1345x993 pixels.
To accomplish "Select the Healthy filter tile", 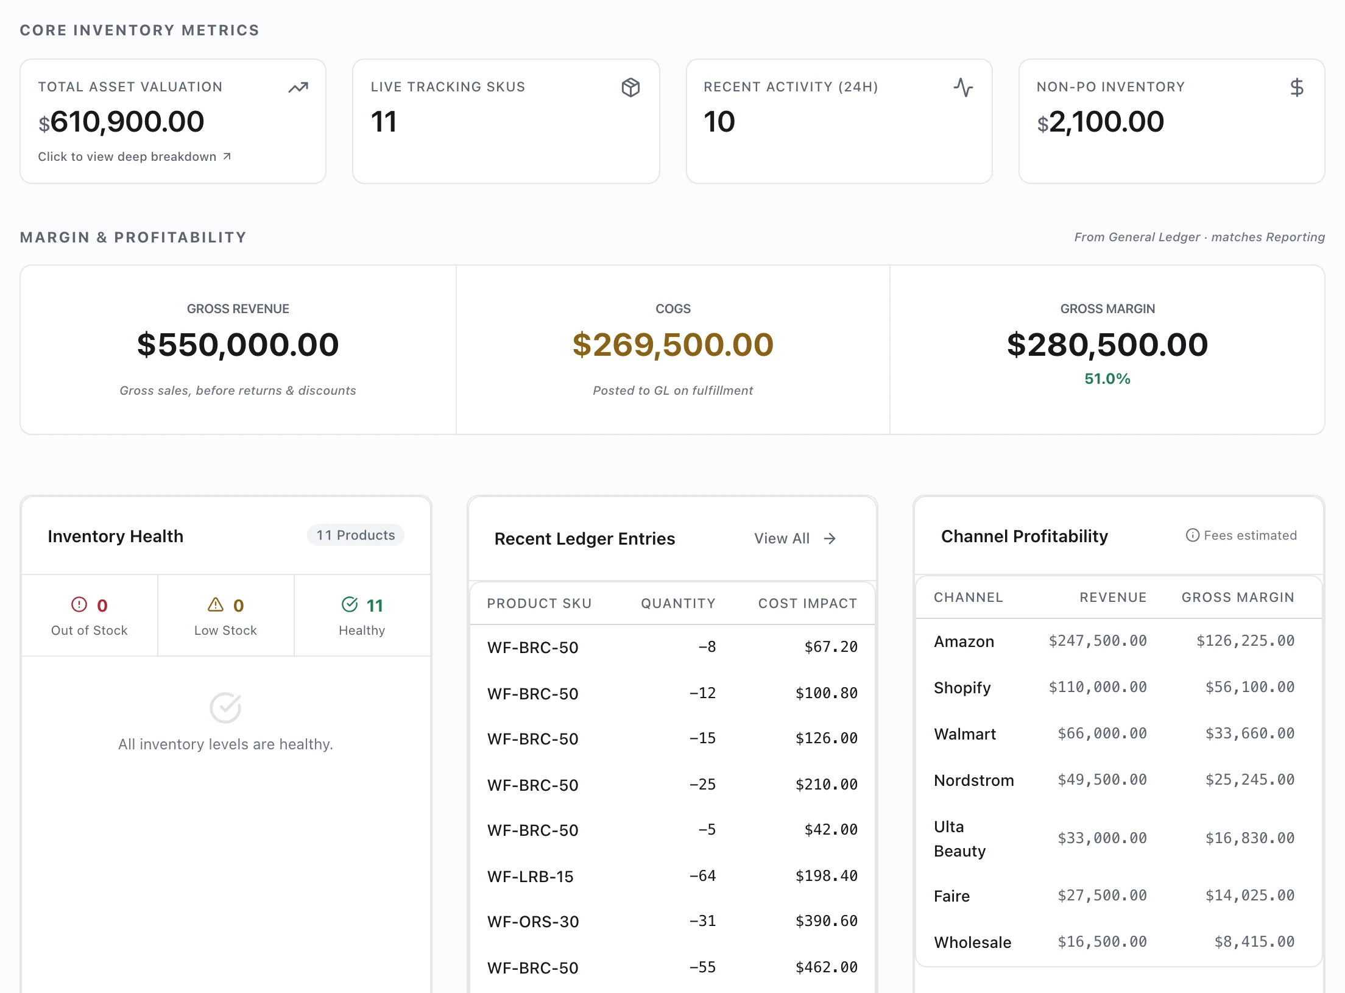I will click(x=362, y=615).
